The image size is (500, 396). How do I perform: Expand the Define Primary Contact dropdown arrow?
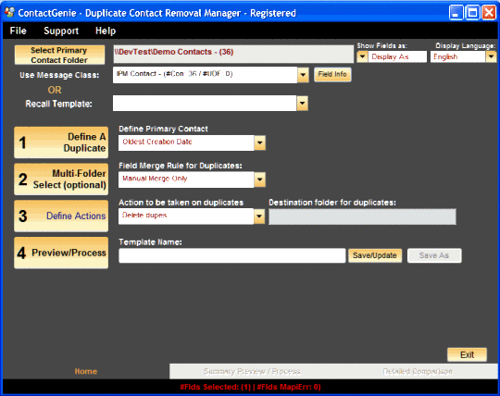point(260,142)
